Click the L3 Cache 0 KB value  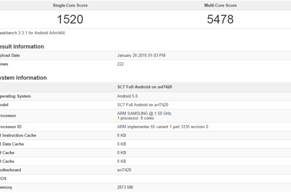(122, 161)
